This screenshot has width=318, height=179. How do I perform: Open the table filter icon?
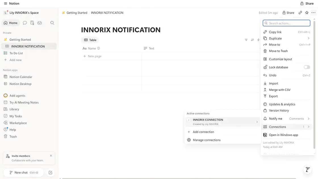coord(246,40)
